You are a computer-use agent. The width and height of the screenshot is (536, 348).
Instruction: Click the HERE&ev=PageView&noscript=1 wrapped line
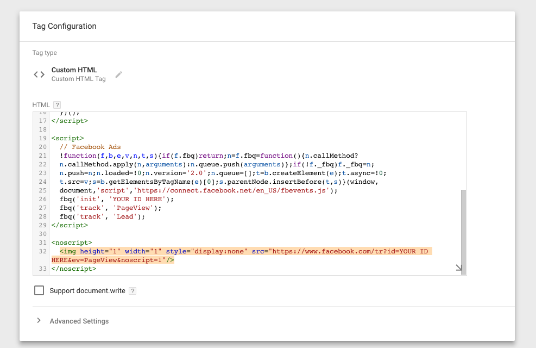113,260
